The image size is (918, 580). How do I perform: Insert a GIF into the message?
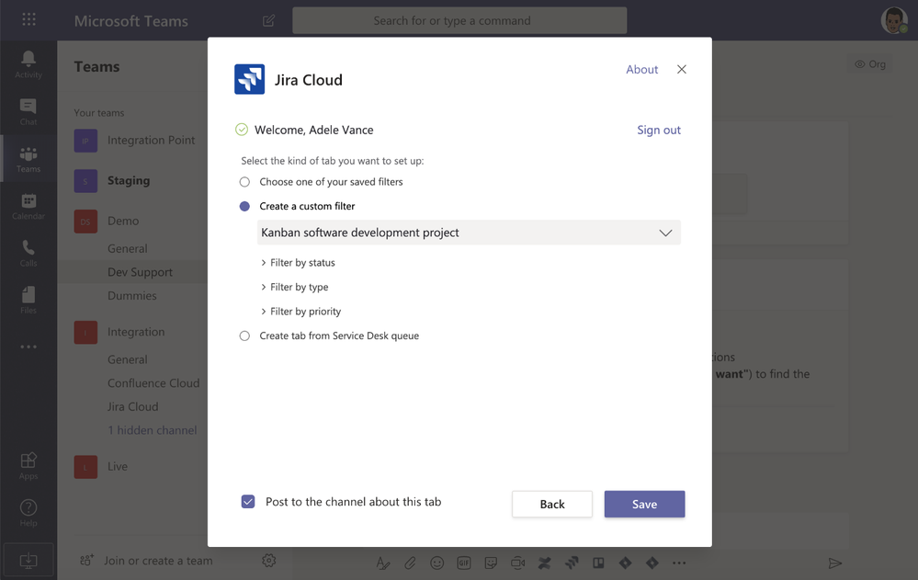coord(463,563)
